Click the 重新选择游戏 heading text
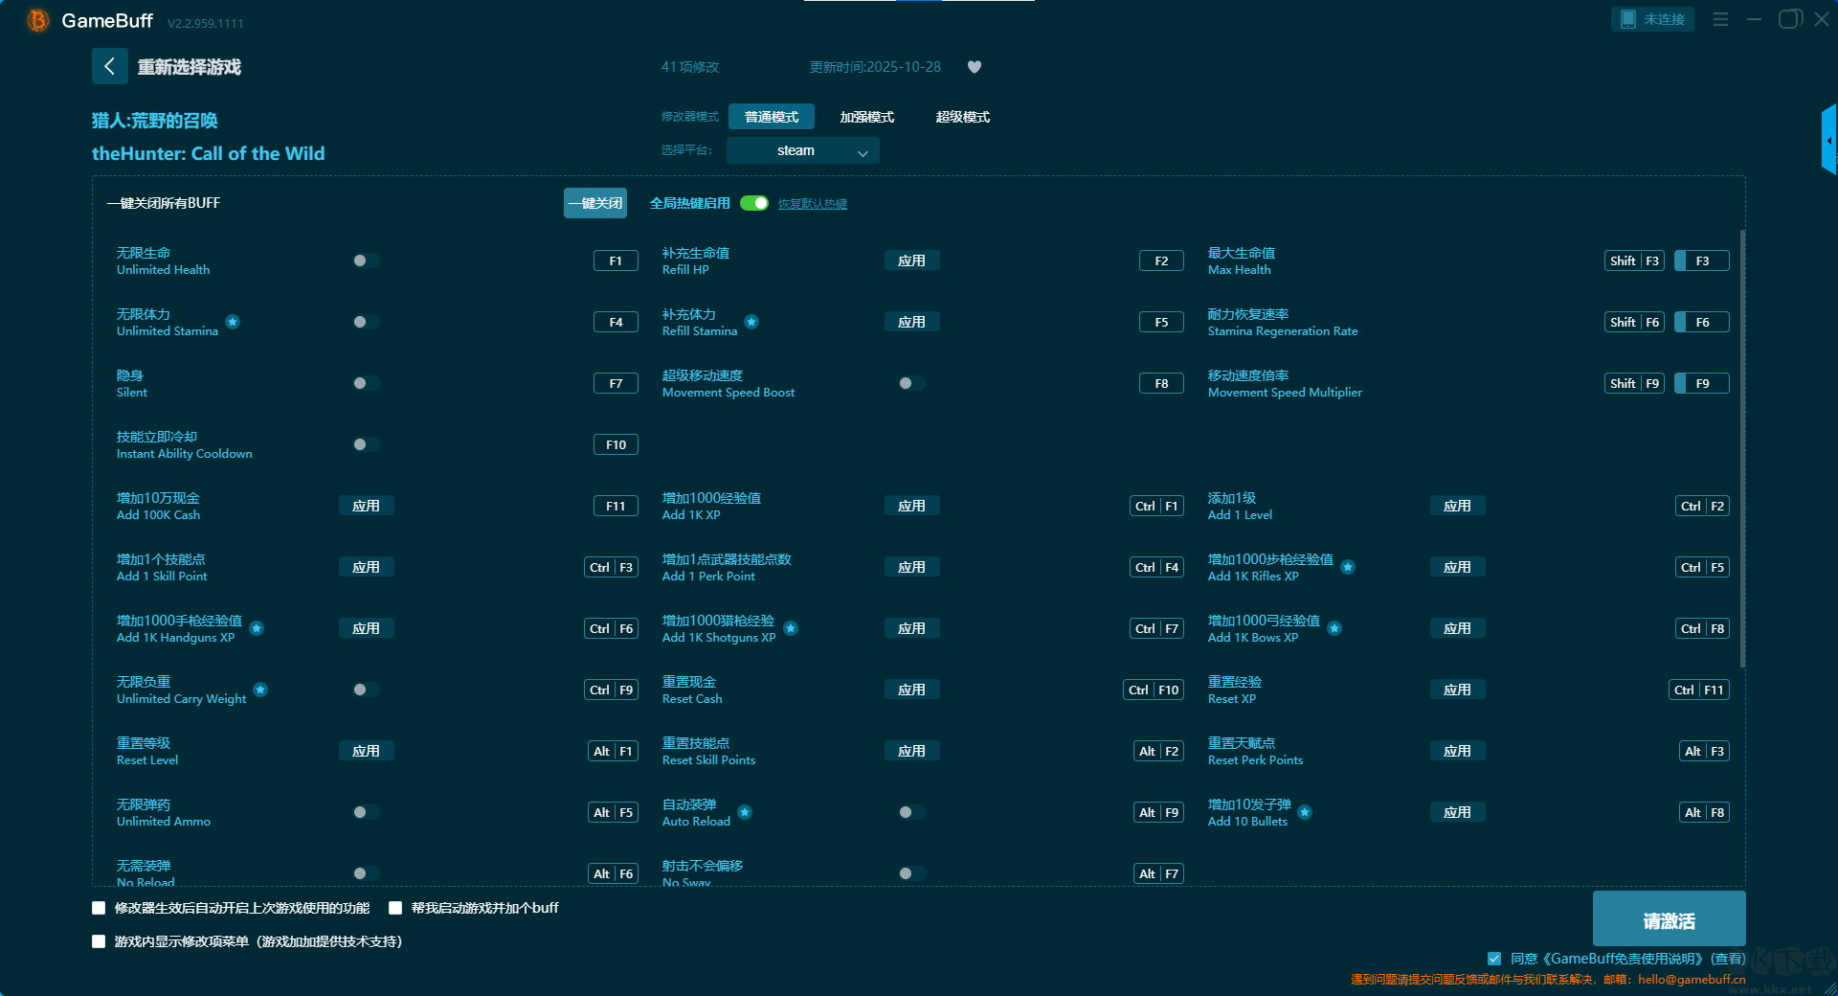This screenshot has height=996, width=1838. 190,67
